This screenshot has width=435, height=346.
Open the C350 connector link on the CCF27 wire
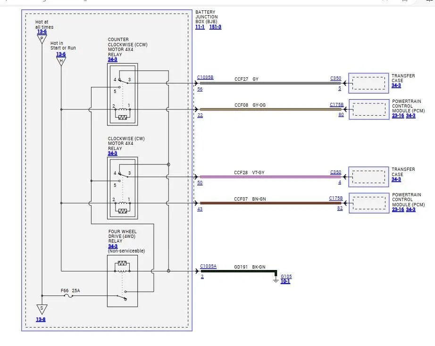(x=335, y=78)
